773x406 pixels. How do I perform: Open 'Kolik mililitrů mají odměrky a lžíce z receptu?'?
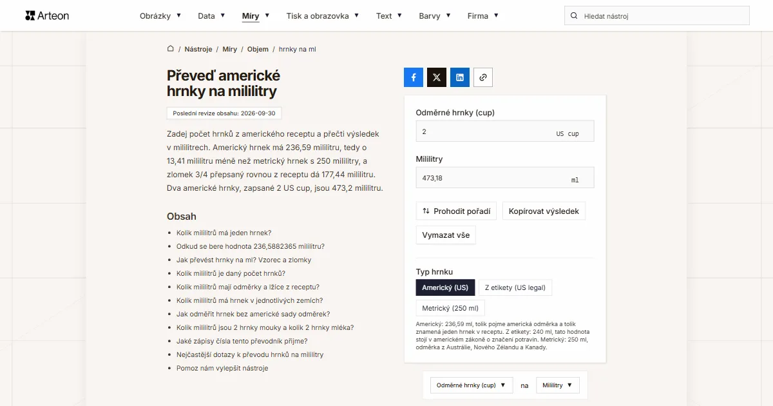pyautogui.click(x=248, y=287)
